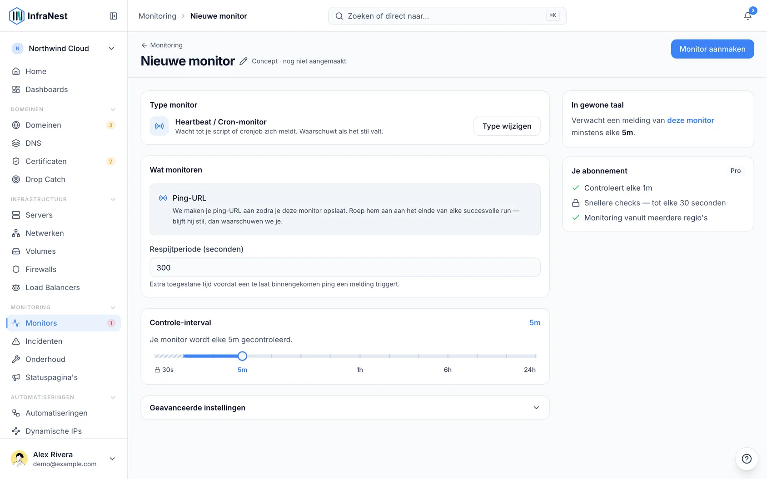This screenshot has width=767, height=479.
Task: Click the Load Balancers scale icon
Action: tap(16, 287)
